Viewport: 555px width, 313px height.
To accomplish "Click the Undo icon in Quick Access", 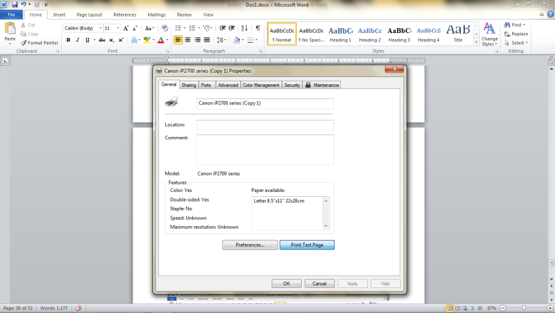I will [23, 5].
